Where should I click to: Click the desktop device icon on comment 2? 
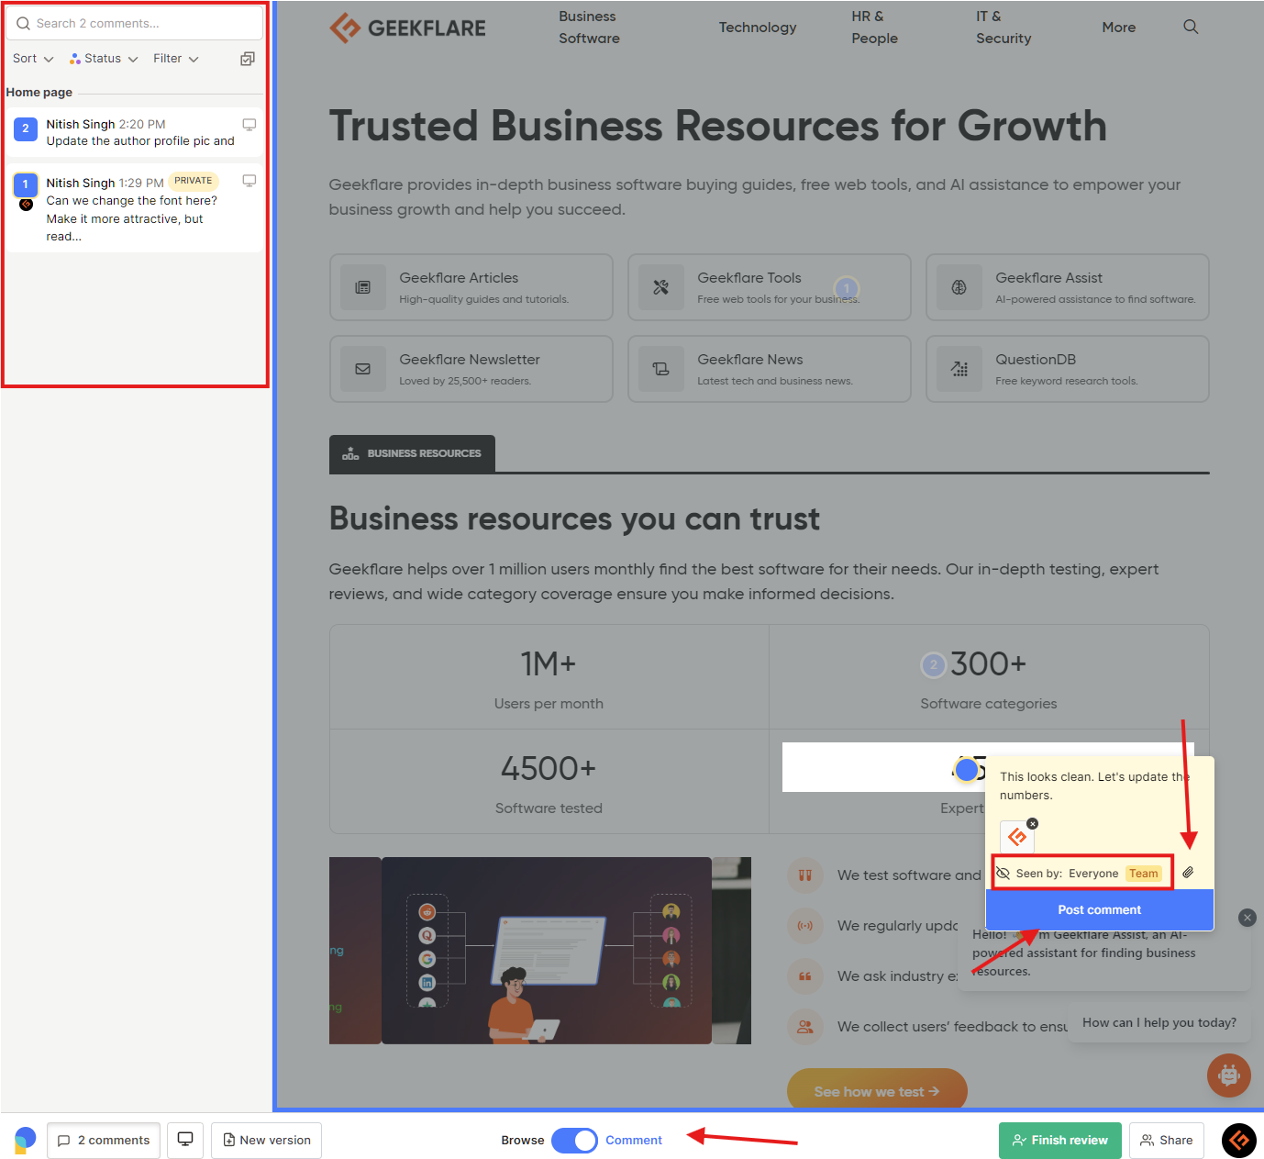click(249, 125)
